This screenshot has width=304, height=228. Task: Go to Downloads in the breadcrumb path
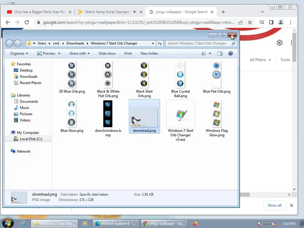click(75, 43)
